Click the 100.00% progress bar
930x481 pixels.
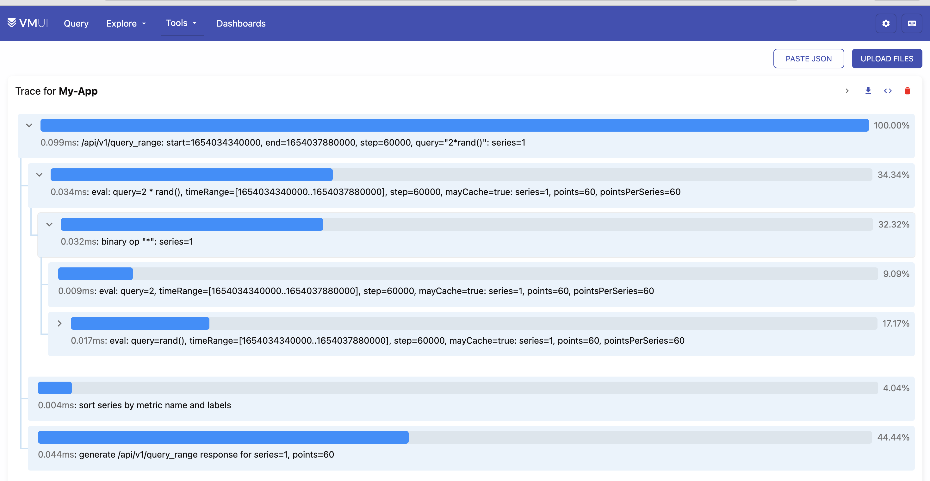(455, 125)
